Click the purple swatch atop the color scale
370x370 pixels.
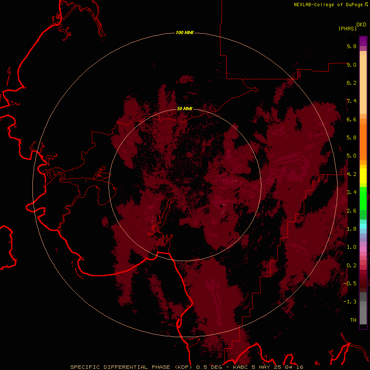point(363,41)
